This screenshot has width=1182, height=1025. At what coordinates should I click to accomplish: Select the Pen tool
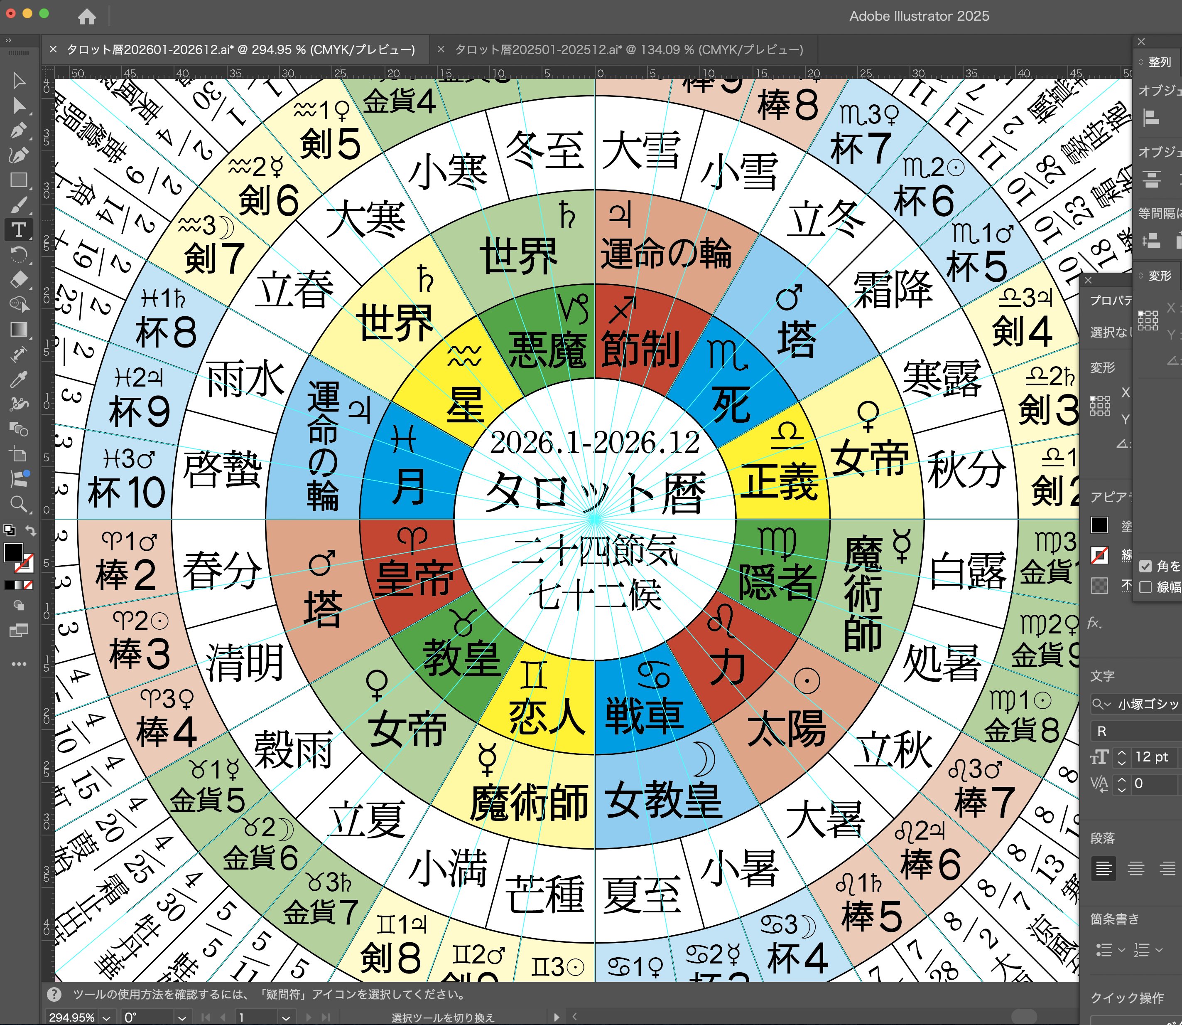[x=18, y=131]
